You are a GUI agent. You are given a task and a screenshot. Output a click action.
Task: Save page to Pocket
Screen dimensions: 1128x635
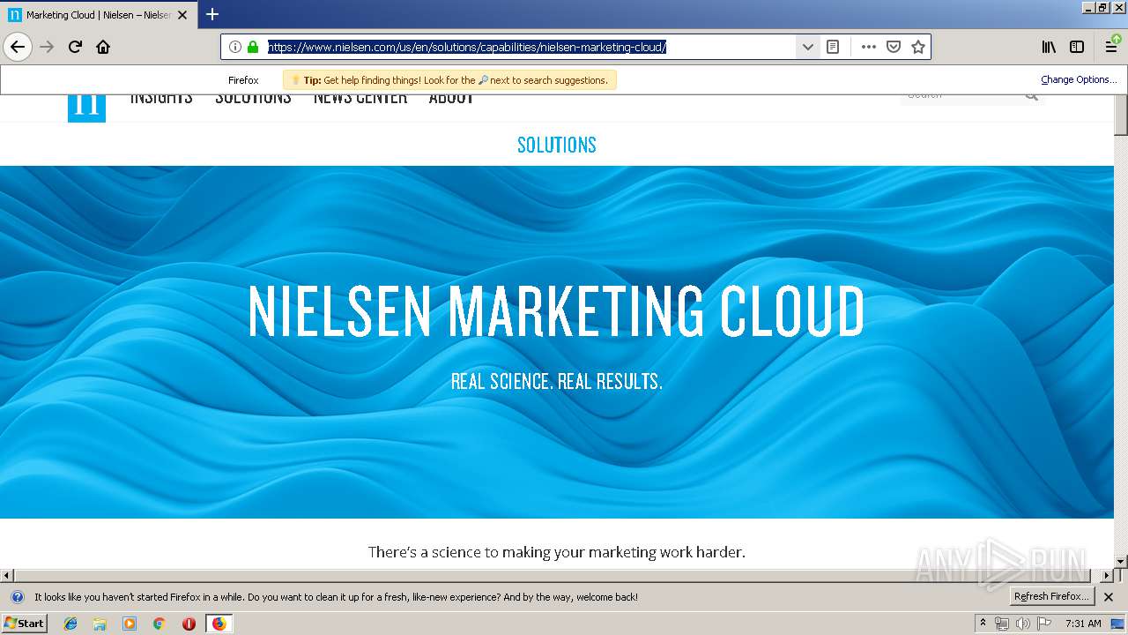click(x=894, y=47)
